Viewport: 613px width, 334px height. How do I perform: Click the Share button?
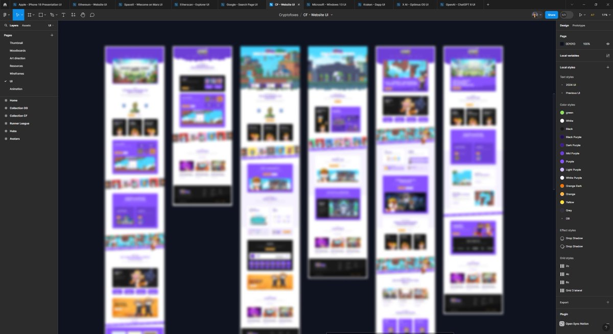point(551,15)
